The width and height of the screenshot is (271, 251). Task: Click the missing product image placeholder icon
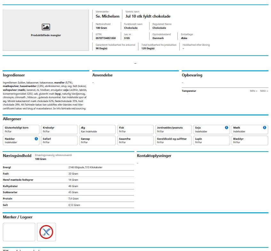coord(46,27)
